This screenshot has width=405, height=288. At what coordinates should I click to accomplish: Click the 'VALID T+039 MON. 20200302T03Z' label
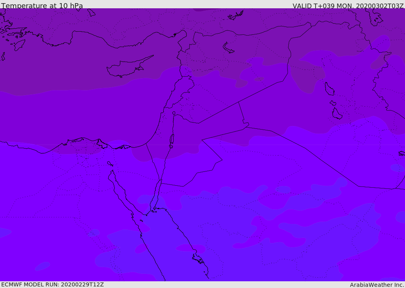(x=348, y=6)
